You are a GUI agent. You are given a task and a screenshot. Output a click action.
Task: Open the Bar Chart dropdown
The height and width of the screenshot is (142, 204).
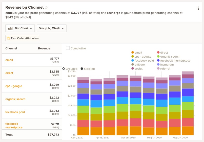(x=20, y=28)
